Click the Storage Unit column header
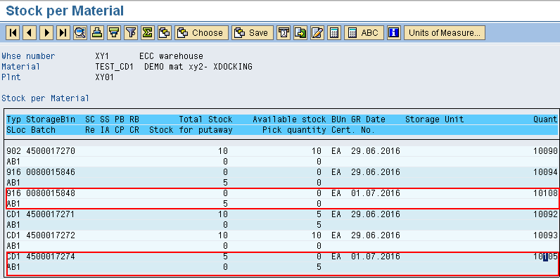The image size is (560, 279). (434, 119)
